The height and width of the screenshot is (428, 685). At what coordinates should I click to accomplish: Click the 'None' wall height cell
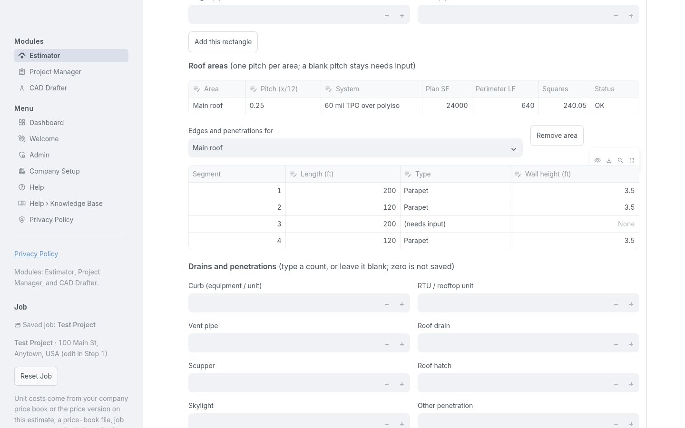(574, 224)
